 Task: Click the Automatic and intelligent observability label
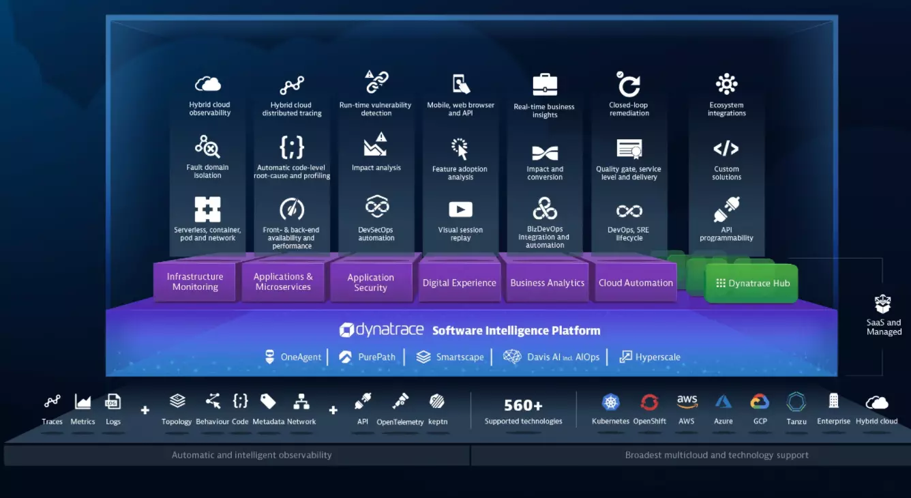tap(252, 455)
